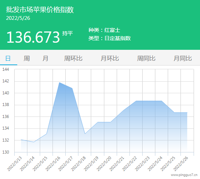
Task: Open the 周同比 tab
Action: click(x=146, y=58)
